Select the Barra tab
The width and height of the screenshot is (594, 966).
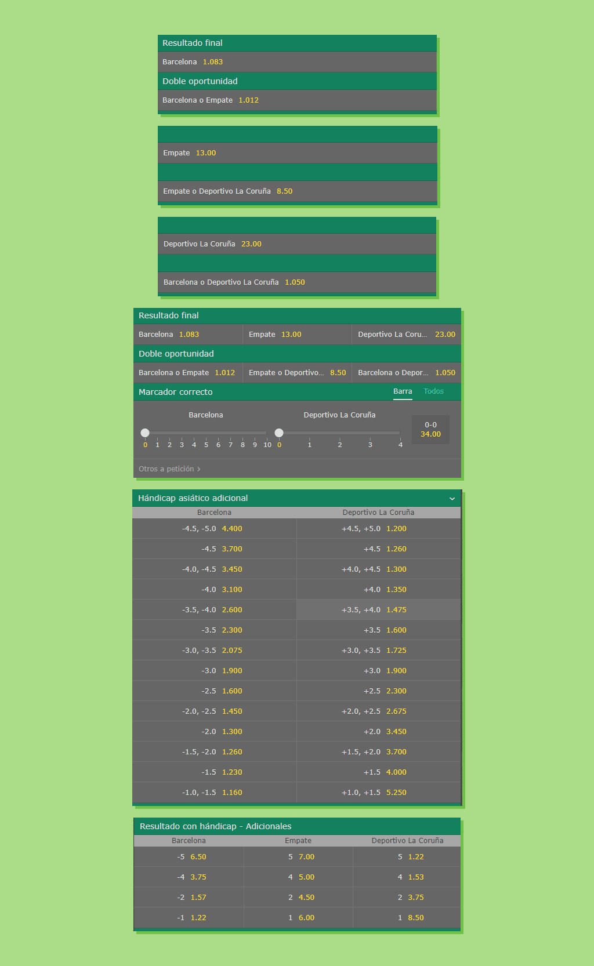click(x=403, y=391)
